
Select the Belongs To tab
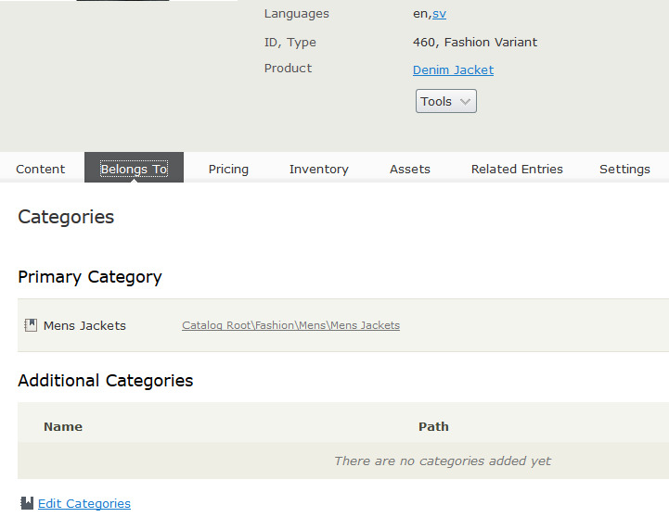[x=134, y=169]
